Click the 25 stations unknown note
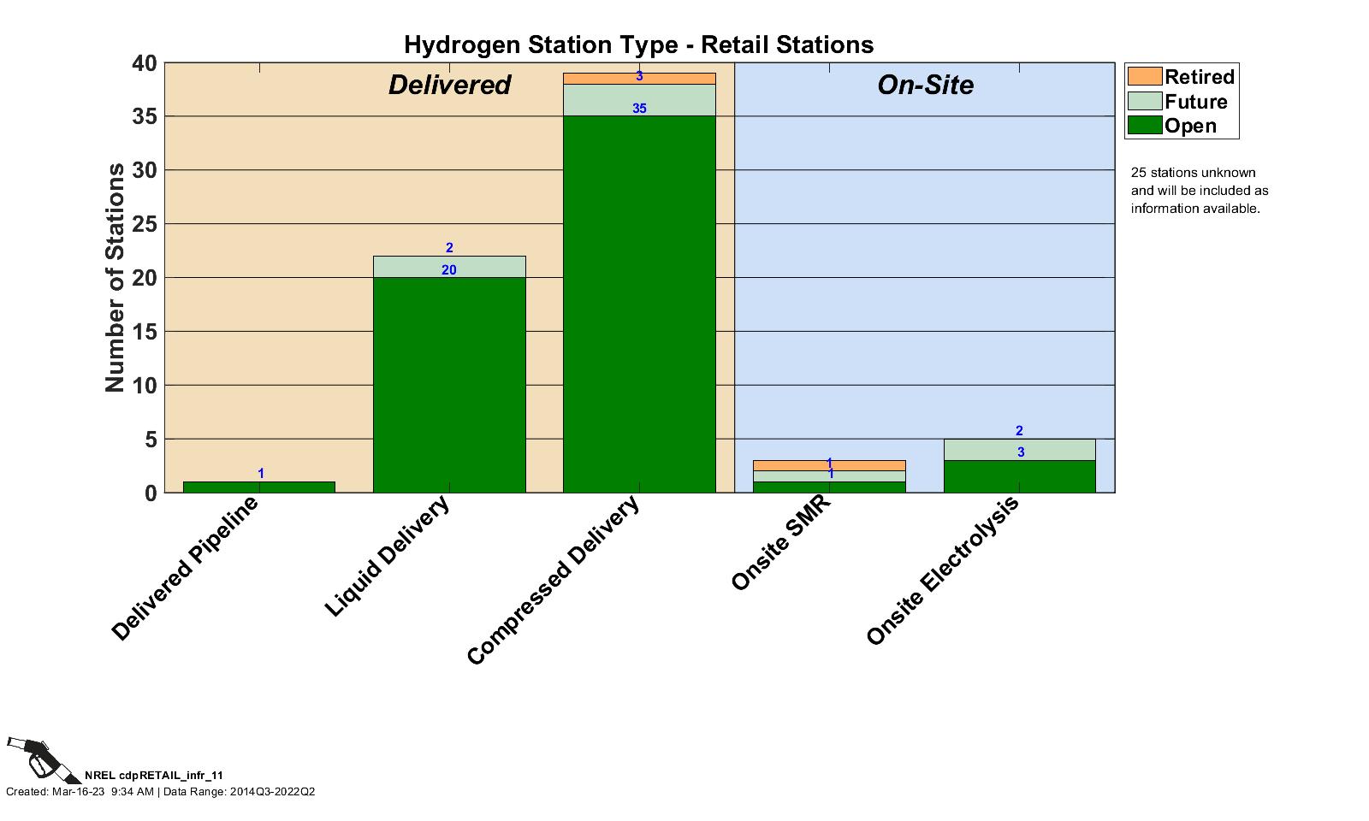1369x821 pixels. coord(1199,191)
